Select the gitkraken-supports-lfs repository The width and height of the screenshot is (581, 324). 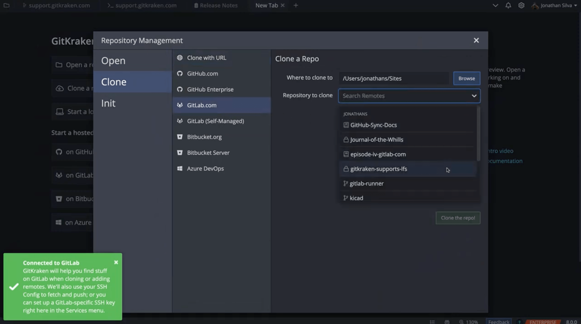tap(378, 169)
